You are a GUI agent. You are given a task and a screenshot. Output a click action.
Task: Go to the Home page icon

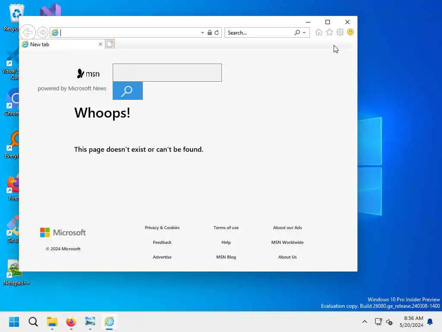[319, 32]
